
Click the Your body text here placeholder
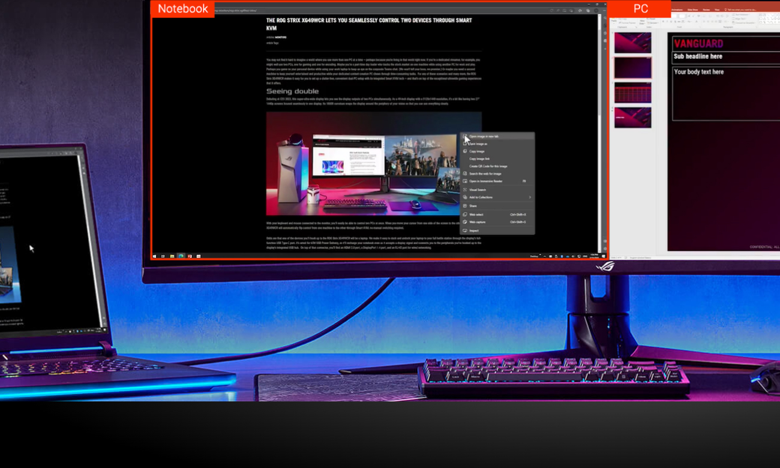point(726,93)
